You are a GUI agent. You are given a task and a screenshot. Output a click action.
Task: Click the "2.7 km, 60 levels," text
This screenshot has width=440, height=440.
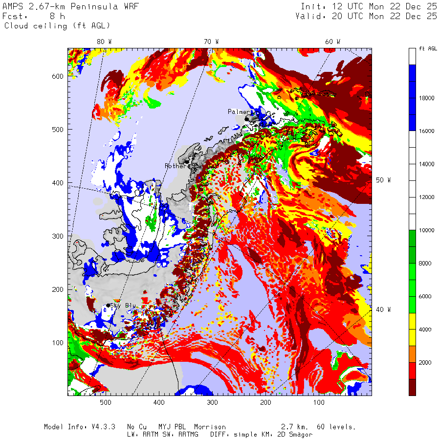(318, 427)
